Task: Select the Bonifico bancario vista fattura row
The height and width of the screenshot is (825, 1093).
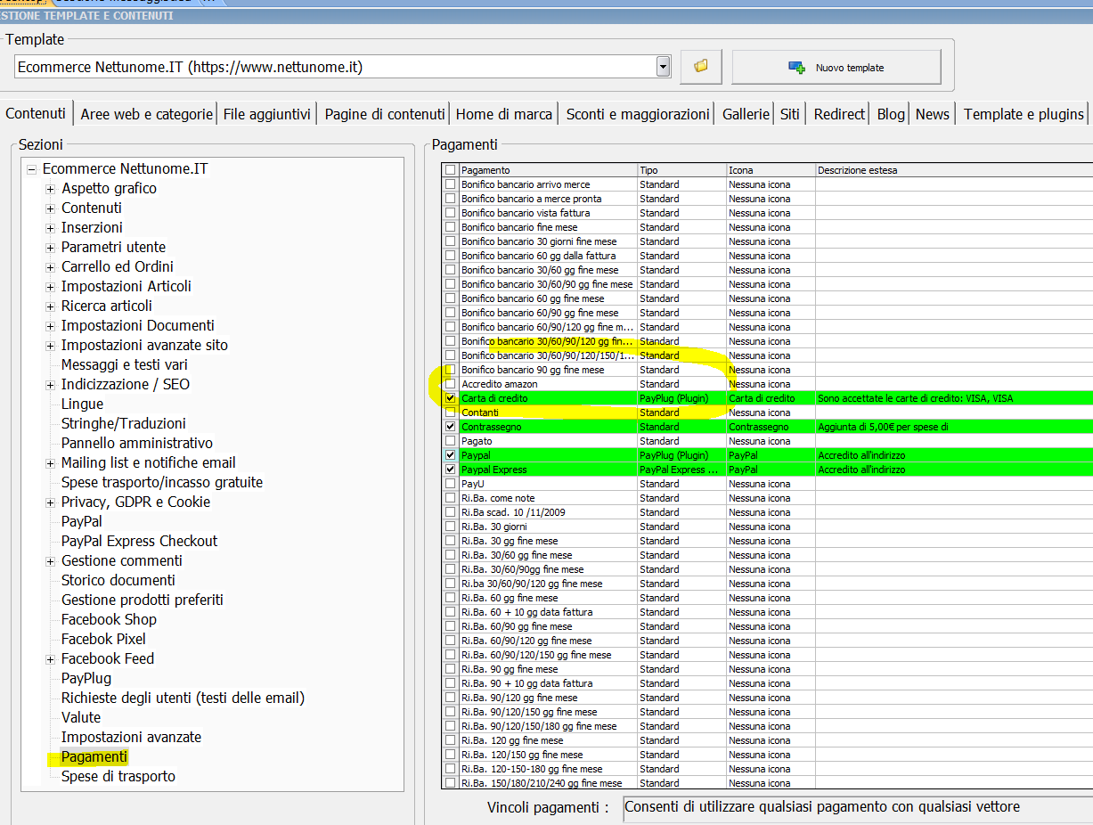Action: click(768, 213)
